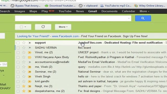Open the + clipboard bookmark
This screenshot has width=167, height=94.
[88, 6]
